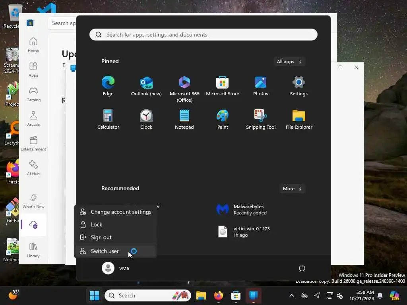Screen dimensions: 407x305
Task: Focus the taskbar Search box
Action: click(148, 295)
